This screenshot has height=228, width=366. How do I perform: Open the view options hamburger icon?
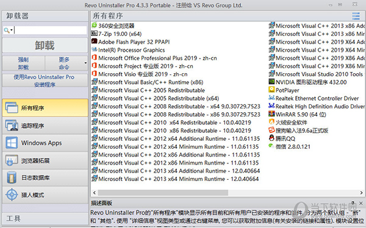pos(356,16)
